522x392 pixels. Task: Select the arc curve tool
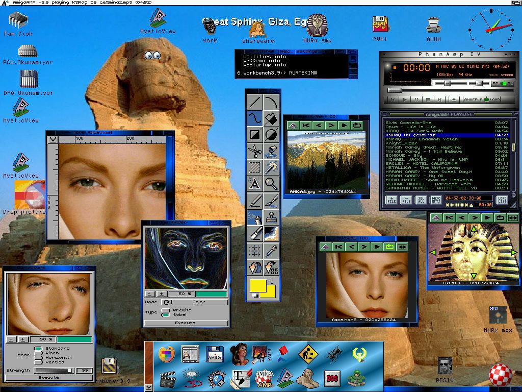271,102
